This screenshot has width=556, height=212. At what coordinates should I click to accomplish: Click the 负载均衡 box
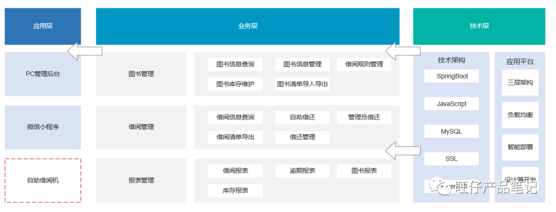[520, 115]
